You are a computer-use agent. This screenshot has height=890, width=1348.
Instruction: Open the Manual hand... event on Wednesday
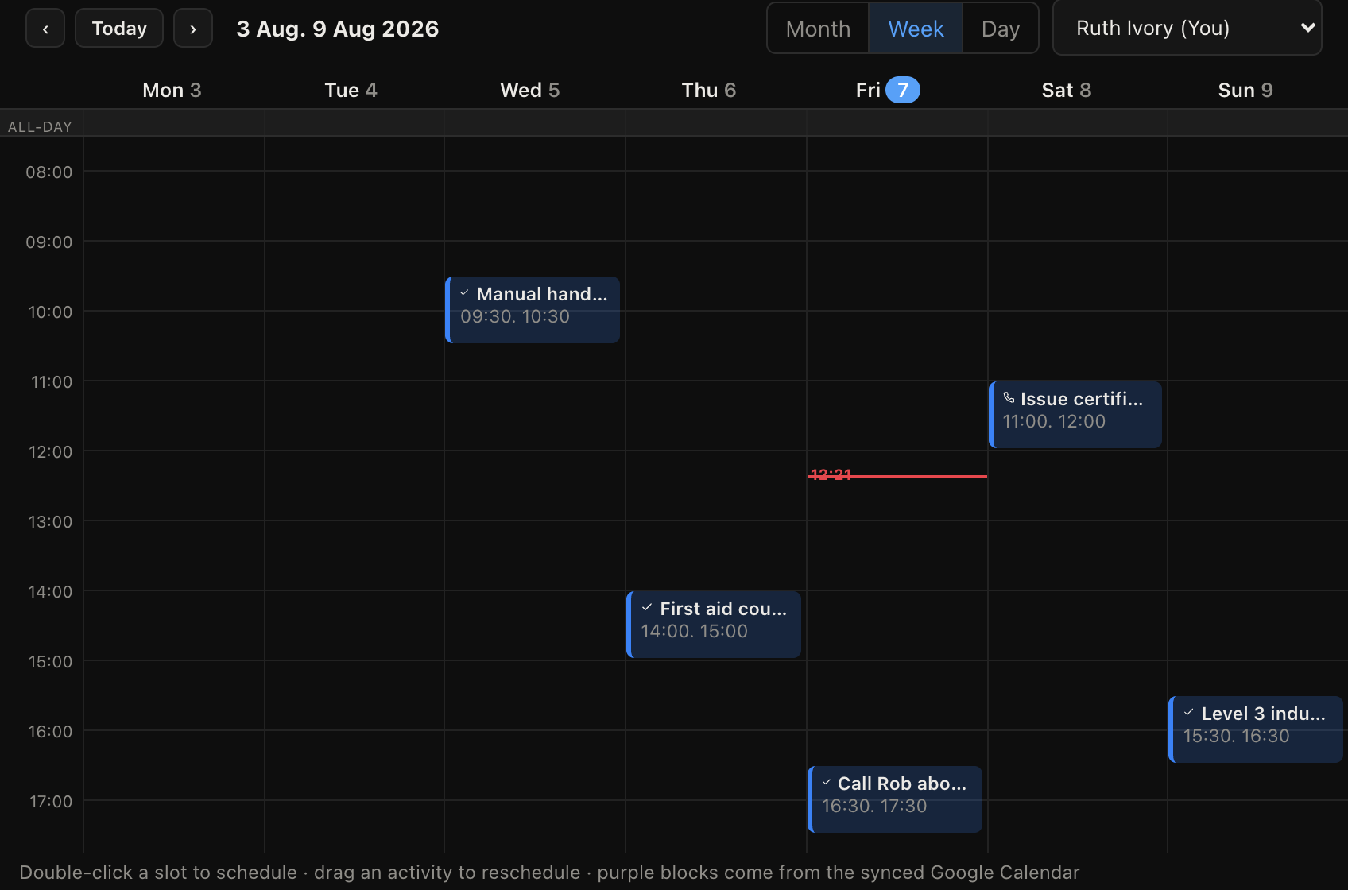(x=533, y=310)
